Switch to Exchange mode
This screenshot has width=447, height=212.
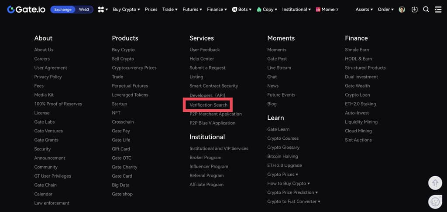63,9
